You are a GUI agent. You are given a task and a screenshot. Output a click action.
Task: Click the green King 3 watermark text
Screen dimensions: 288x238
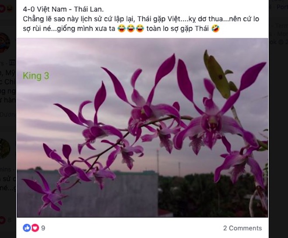tap(36, 76)
